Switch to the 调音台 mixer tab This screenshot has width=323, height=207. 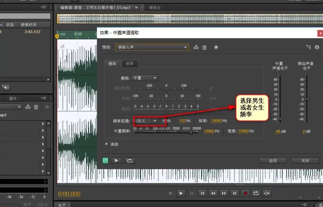155,7
